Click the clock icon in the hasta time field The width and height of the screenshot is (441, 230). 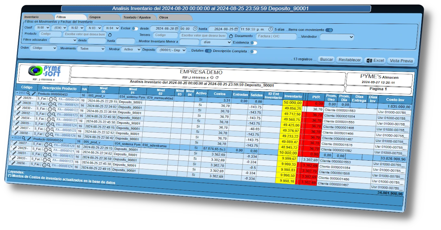pyautogui.click(x=270, y=29)
